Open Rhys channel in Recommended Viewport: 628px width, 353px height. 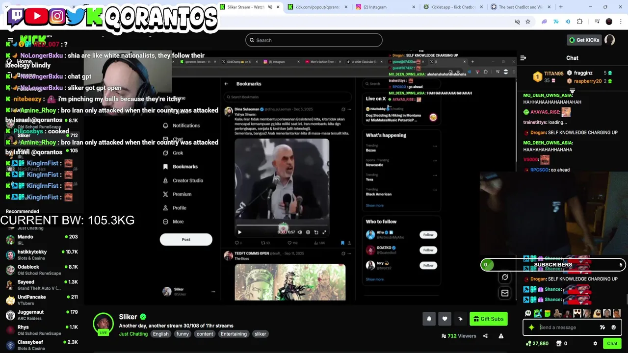42,330
